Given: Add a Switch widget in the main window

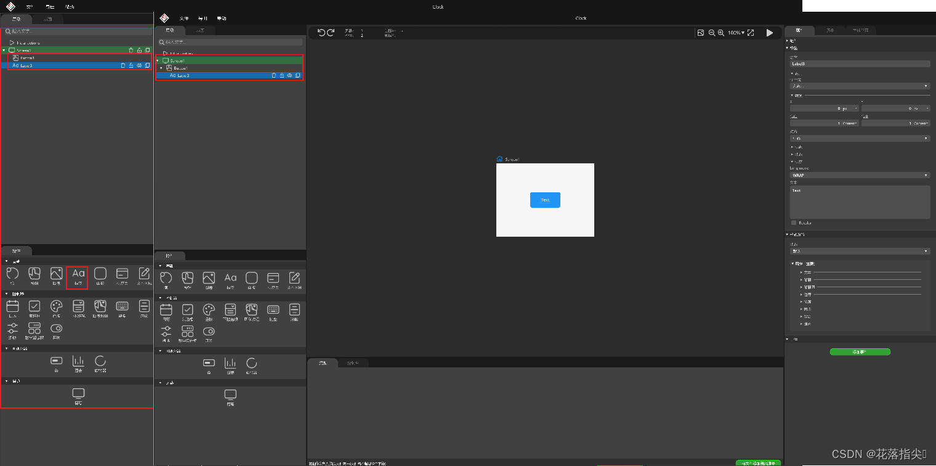Looking at the screenshot, I should pyautogui.click(x=209, y=333).
